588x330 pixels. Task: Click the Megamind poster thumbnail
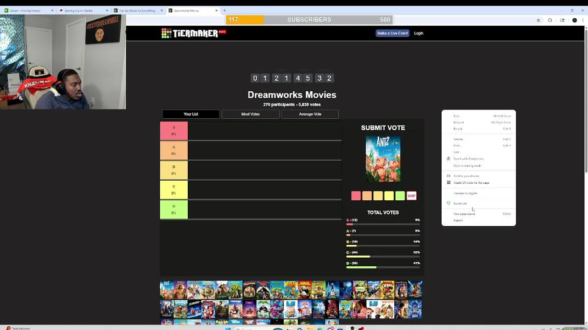pyautogui.click(x=374, y=290)
